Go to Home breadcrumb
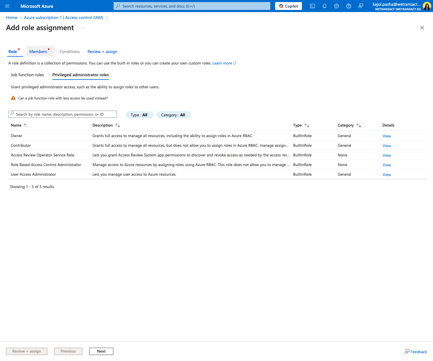The width and height of the screenshot is (433, 361). (12, 18)
